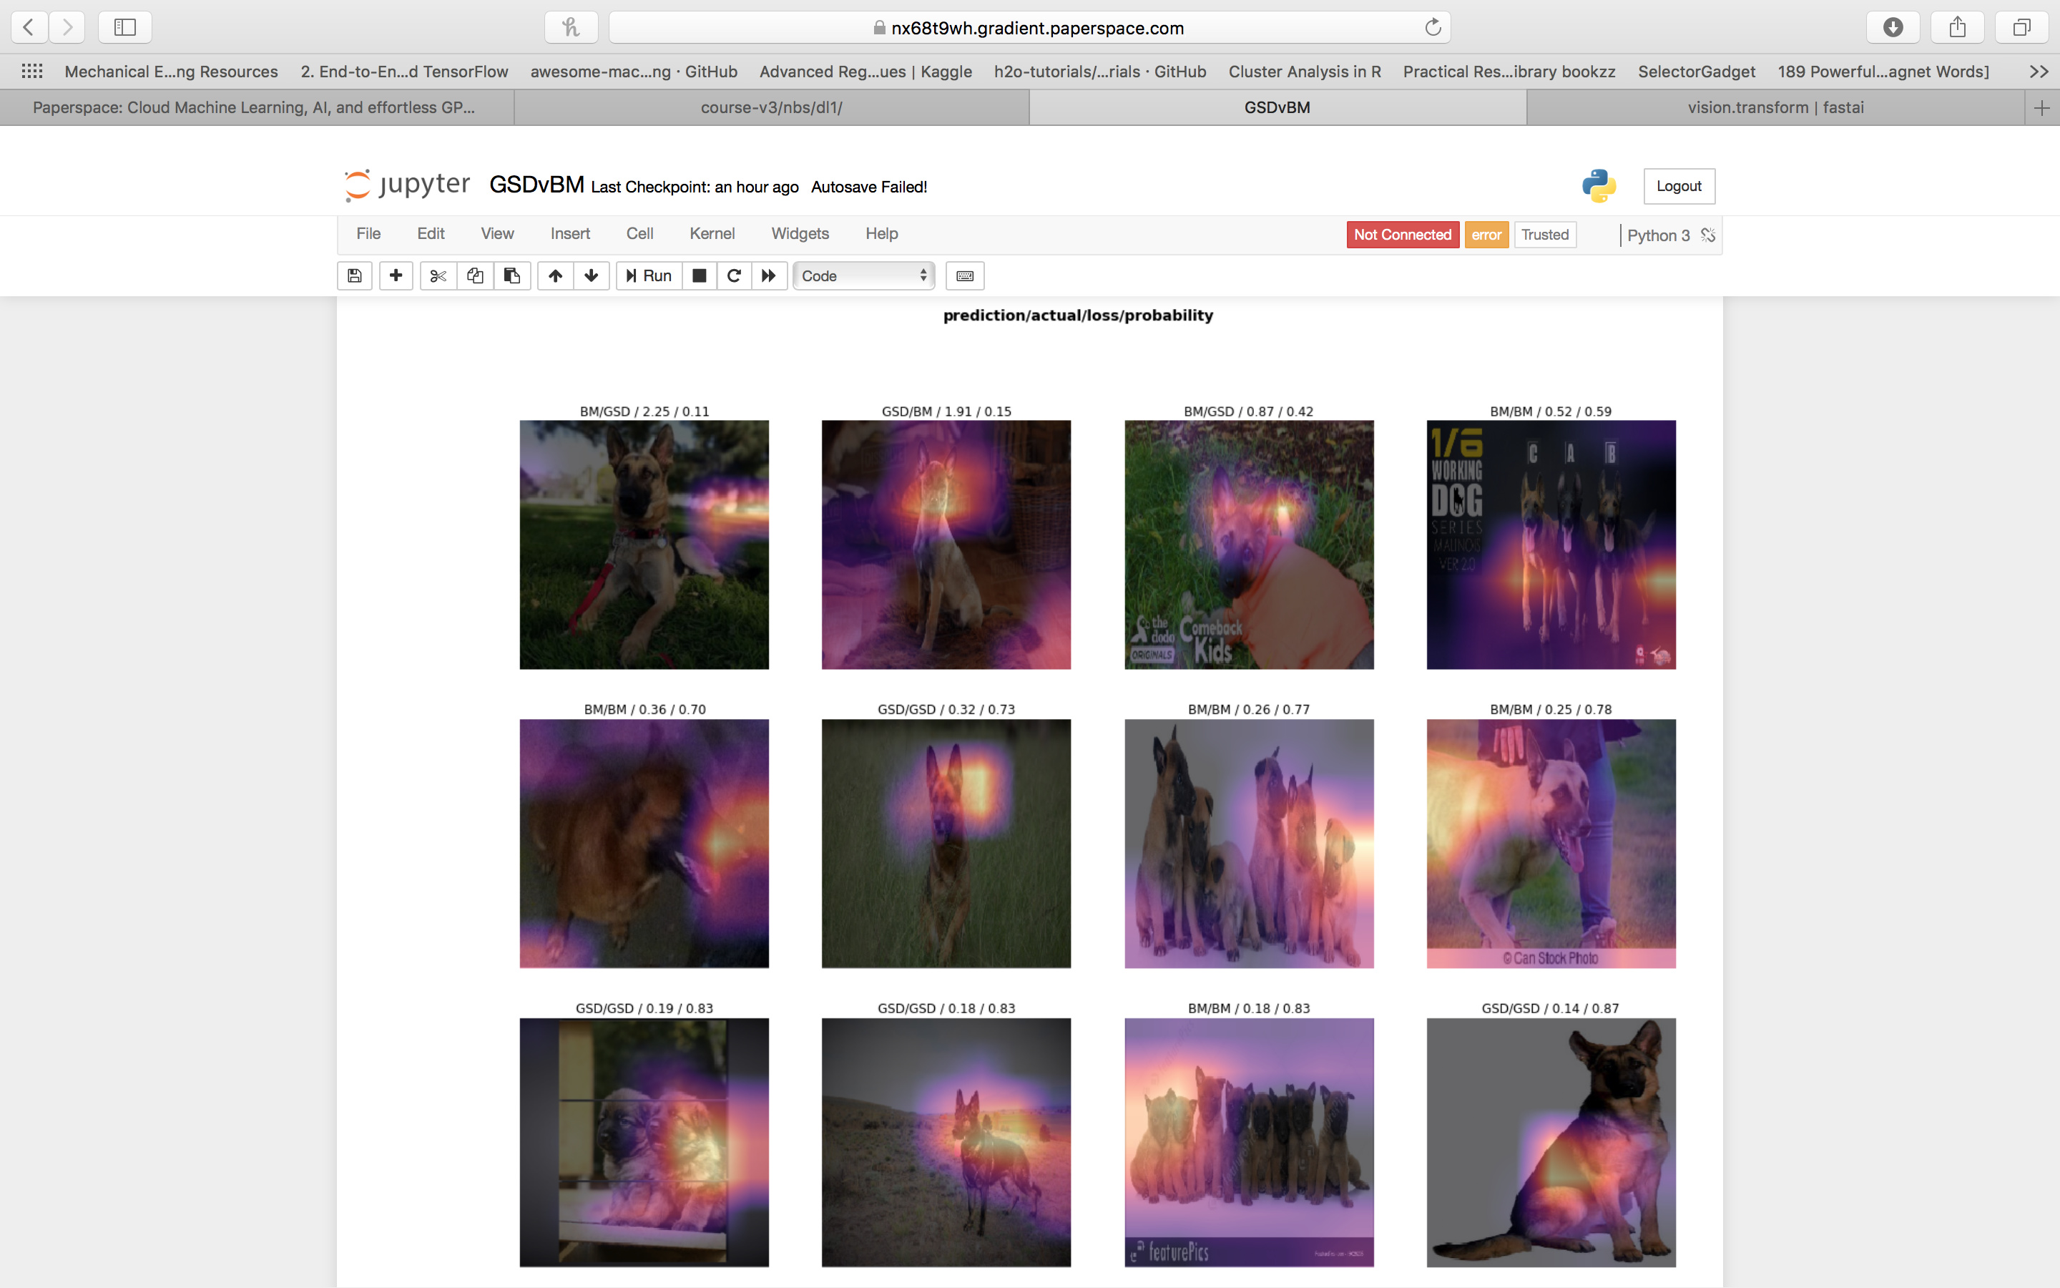
Task: Interrupt the kernel with stop icon
Action: point(699,275)
